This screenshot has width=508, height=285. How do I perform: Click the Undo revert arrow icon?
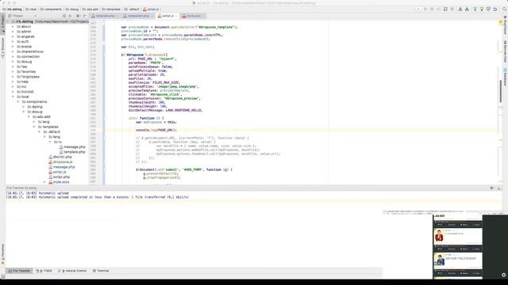[495, 9]
